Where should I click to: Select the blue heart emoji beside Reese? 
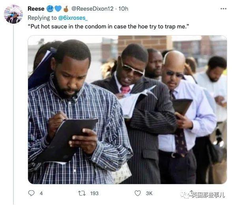point(58,9)
